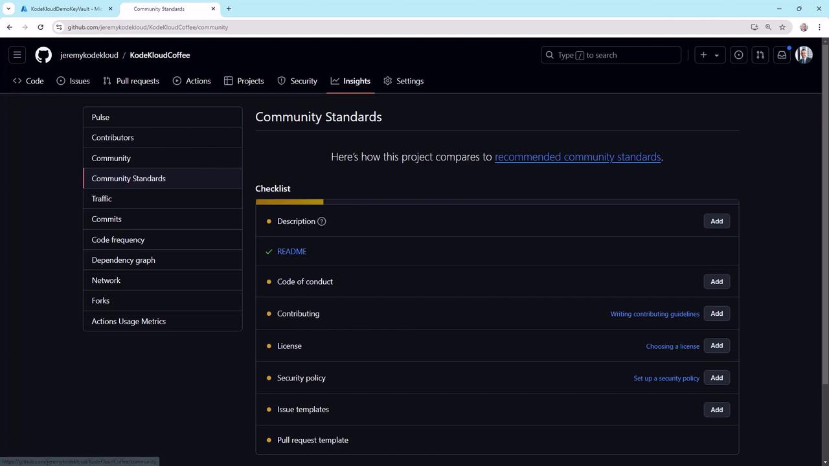Open the recommended community standards link

tap(578, 157)
